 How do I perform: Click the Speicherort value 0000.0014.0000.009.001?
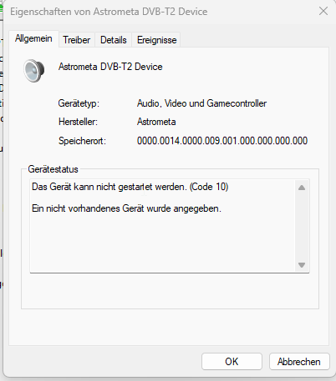point(222,141)
